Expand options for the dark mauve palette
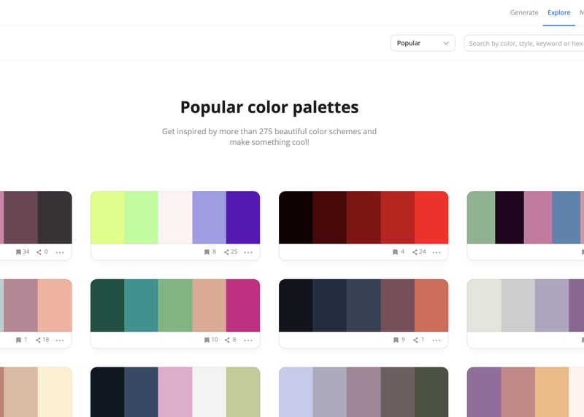 pos(60,252)
